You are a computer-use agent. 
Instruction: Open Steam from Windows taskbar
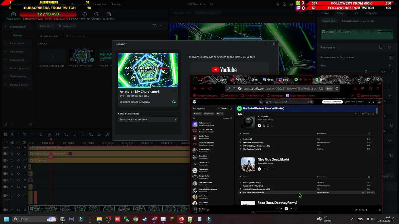coord(145,219)
